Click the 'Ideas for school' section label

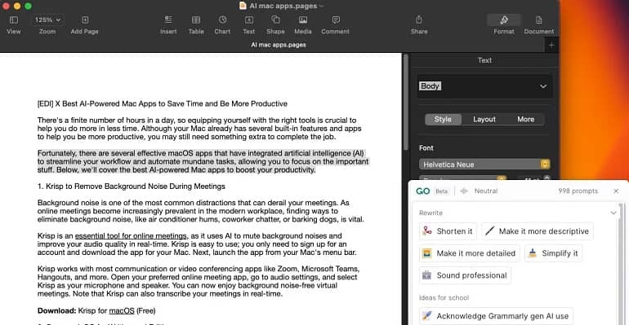[444, 298]
